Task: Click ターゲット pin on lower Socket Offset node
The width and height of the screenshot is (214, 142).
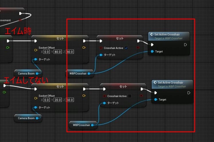Action: click(36, 107)
